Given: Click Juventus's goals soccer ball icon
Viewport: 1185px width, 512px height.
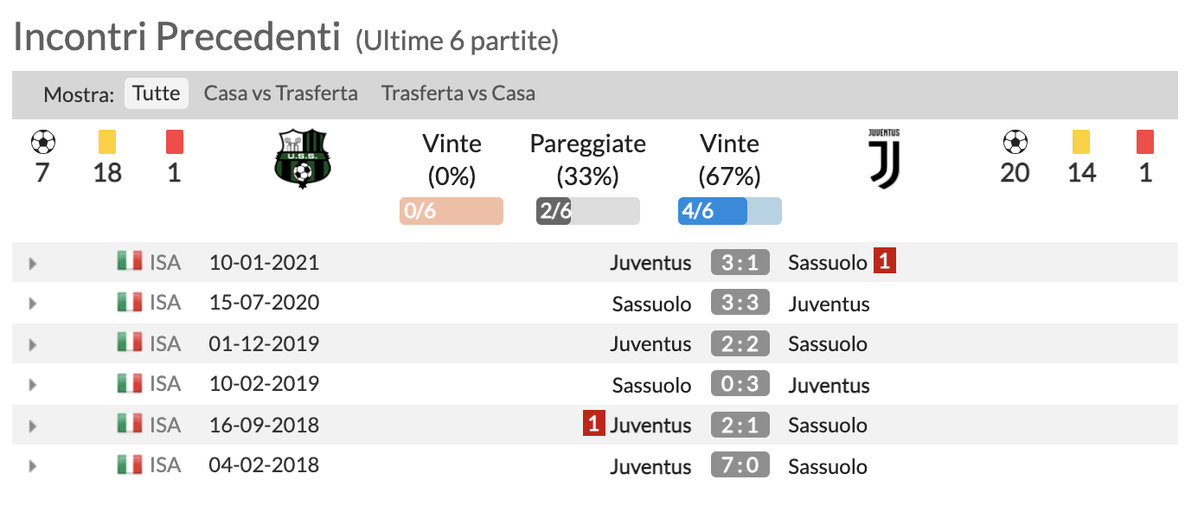Looking at the screenshot, I should pyautogui.click(x=1015, y=141).
